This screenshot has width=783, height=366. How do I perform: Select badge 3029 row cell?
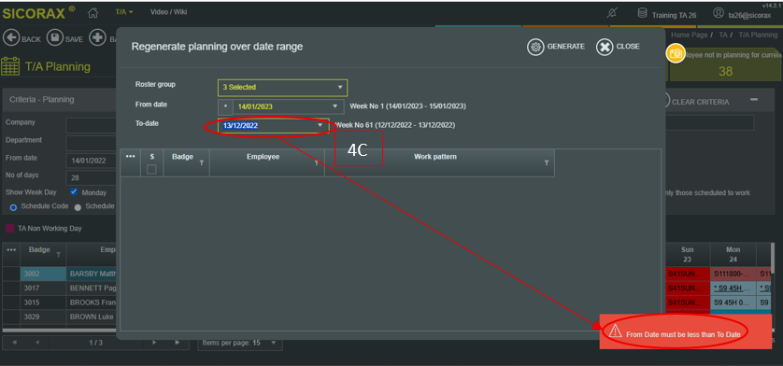[x=43, y=317]
